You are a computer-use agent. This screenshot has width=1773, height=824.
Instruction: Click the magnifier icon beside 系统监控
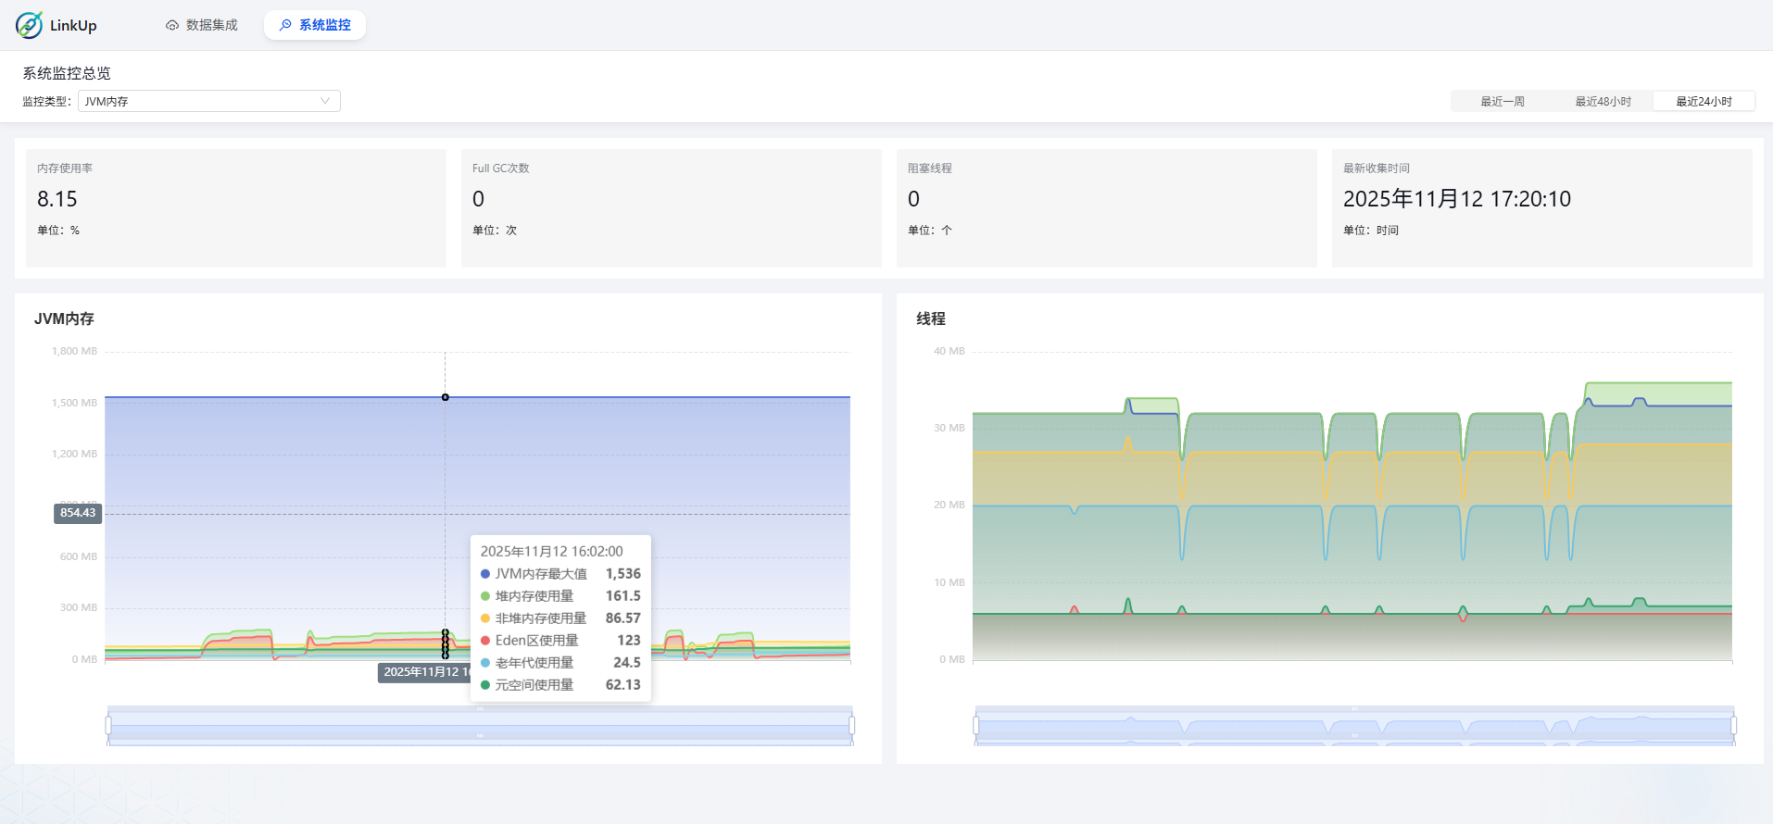[x=285, y=25]
